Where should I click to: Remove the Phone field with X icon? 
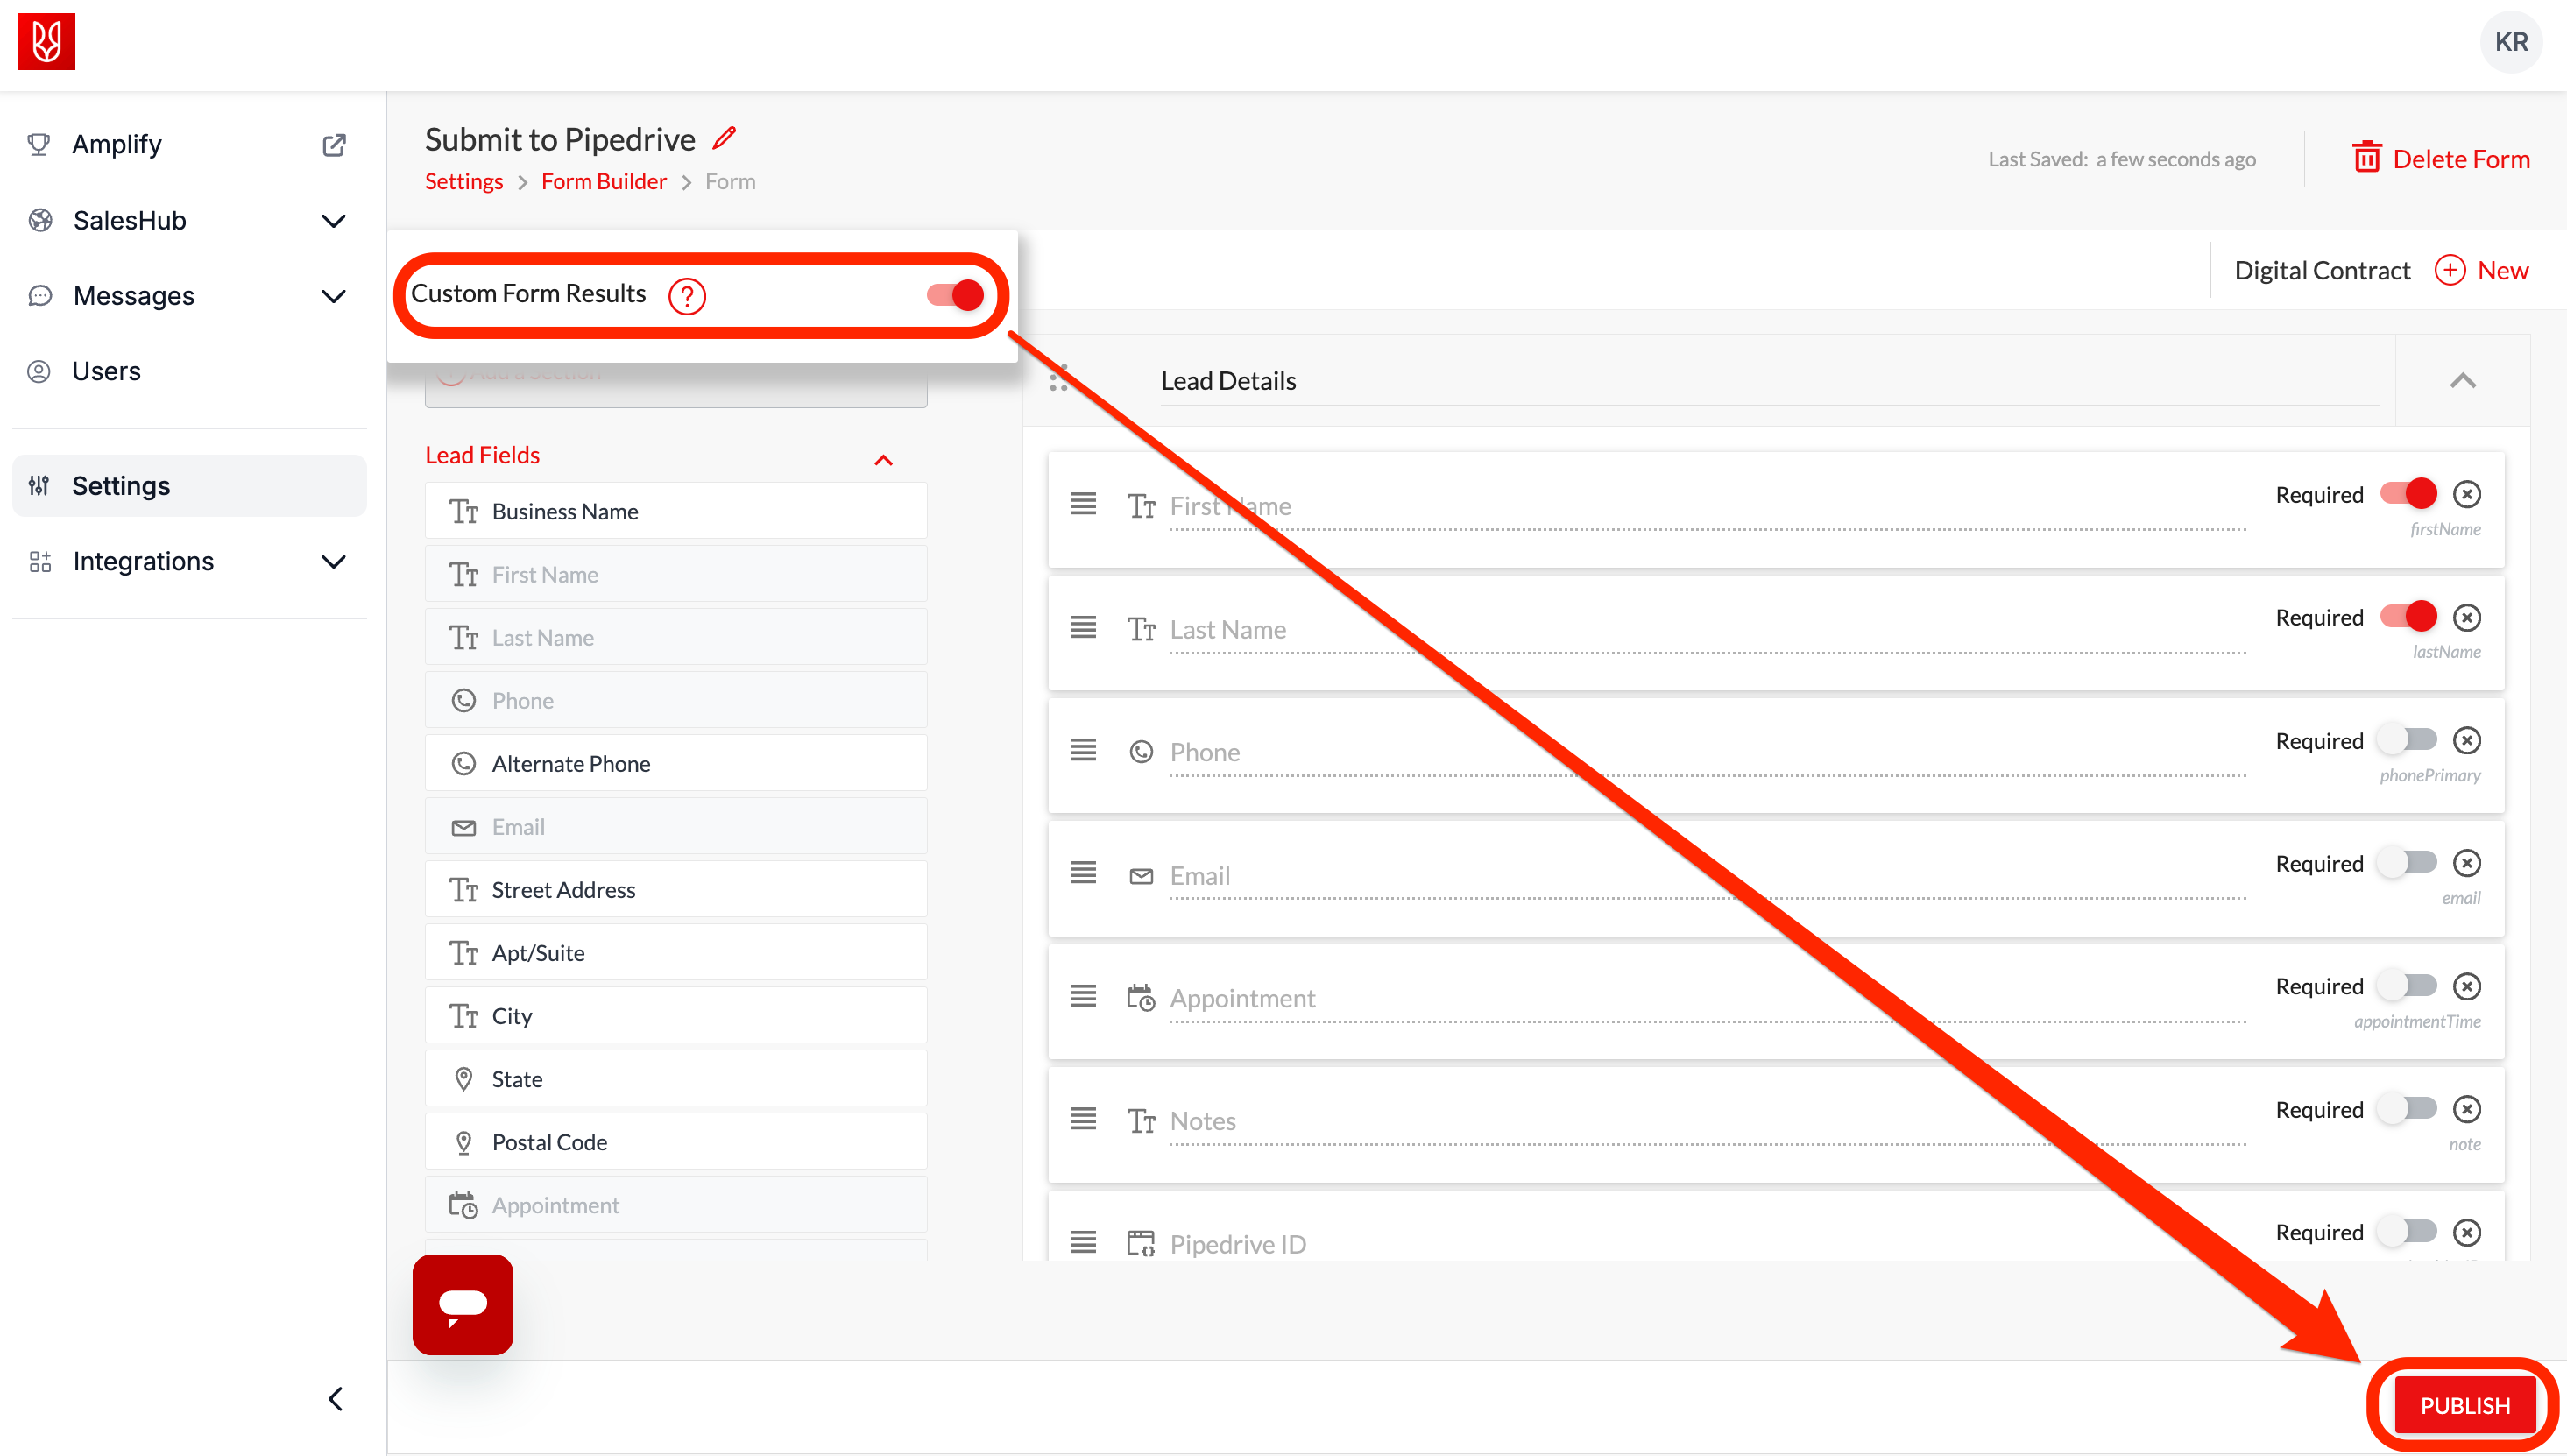(2467, 740)
